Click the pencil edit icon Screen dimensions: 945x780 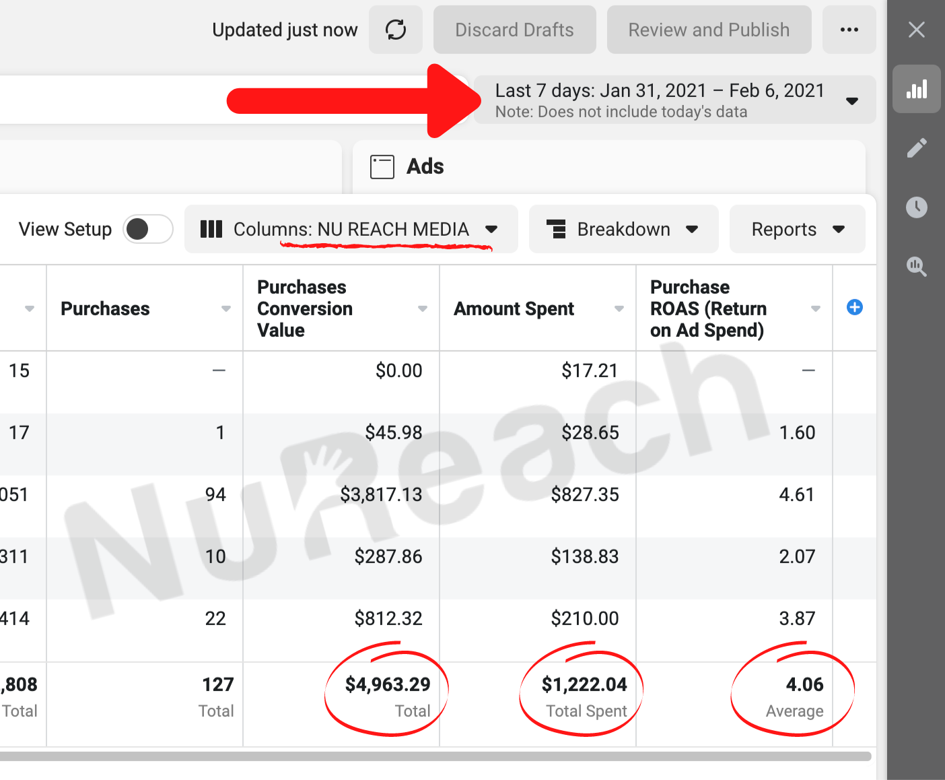(x=916, y=148)
